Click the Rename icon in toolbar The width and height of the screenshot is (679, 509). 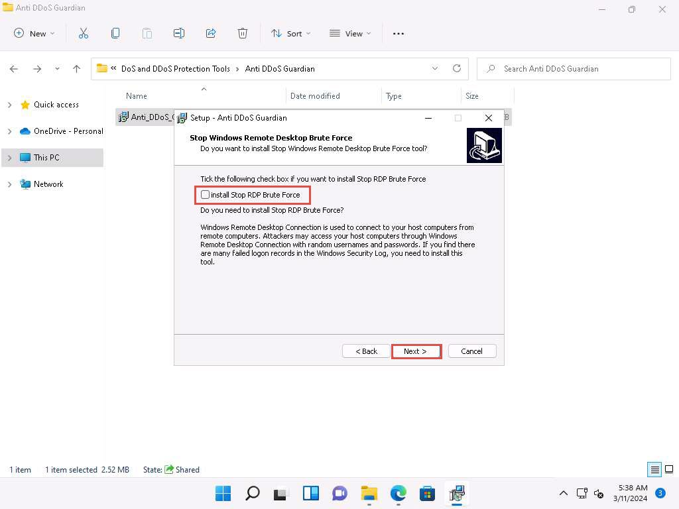(x=179, y=33)
